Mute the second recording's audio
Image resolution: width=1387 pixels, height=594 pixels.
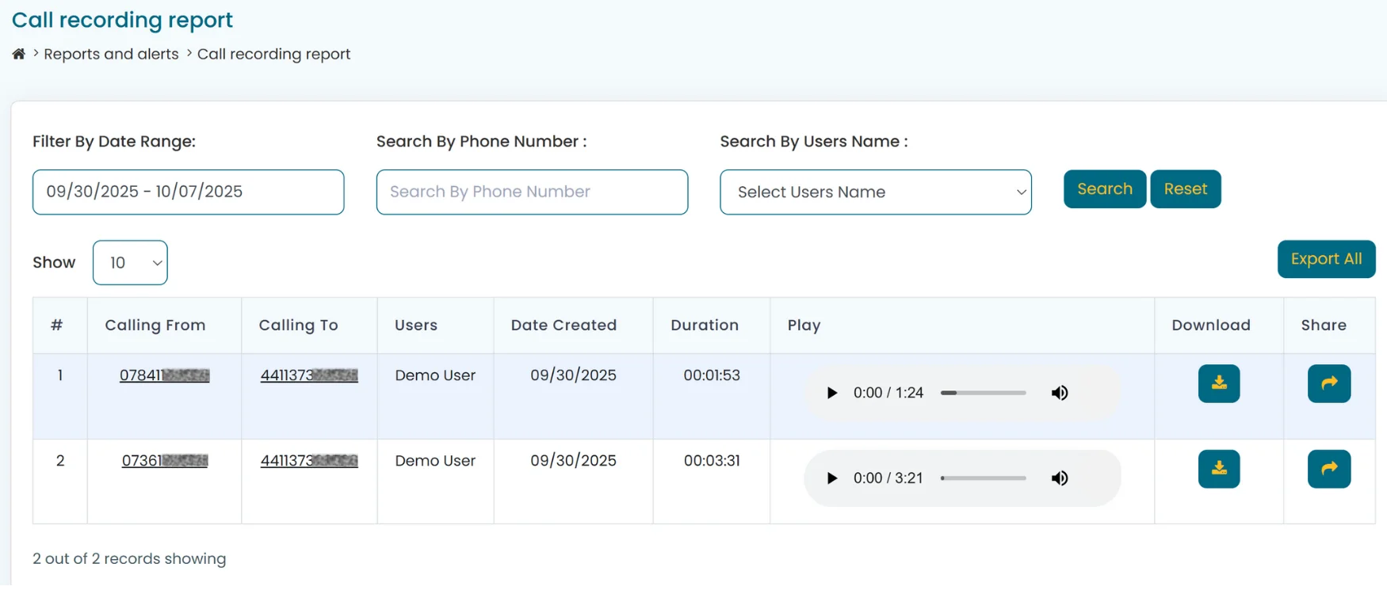pos(1060,478)
